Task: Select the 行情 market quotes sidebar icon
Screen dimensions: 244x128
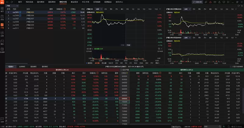Action: (x=2, y=25)
